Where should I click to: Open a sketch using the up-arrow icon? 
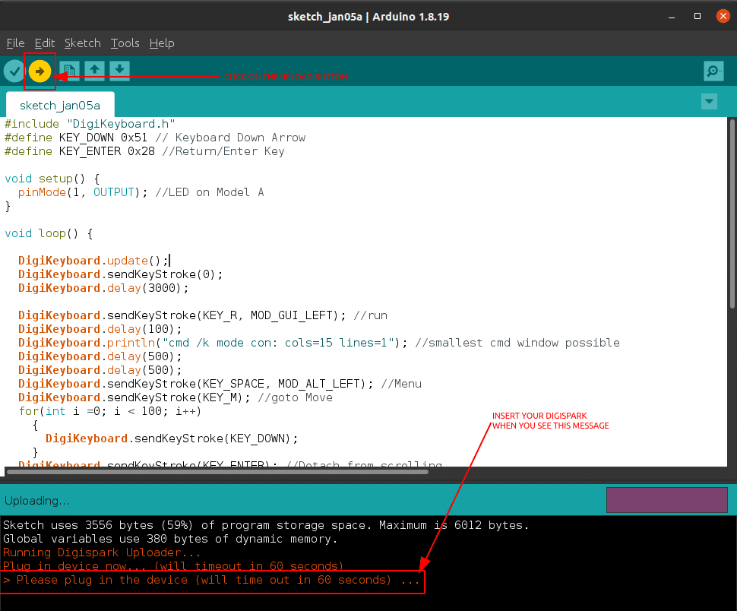pyautogui.click(x=94, y=71)
